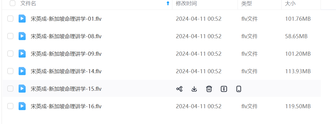Sort files by the 修改时间 column header
The width and height of the screenshot is (336, 124).
(x=186, y=4)
